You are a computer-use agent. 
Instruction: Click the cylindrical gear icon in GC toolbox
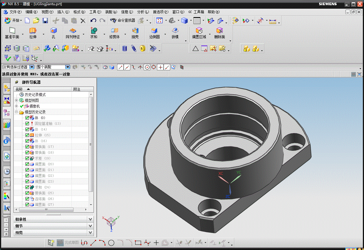tap(125, 48)
